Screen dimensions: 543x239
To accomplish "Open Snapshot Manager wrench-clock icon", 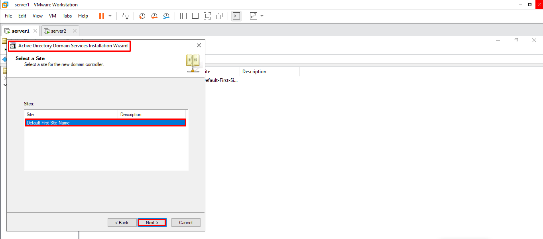I will (x=166, y=16).
